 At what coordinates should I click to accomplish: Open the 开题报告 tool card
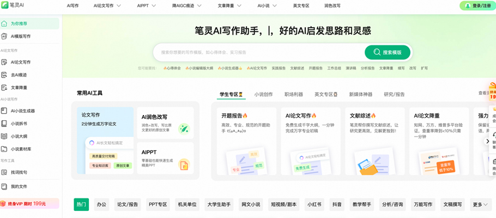[246, 141]
